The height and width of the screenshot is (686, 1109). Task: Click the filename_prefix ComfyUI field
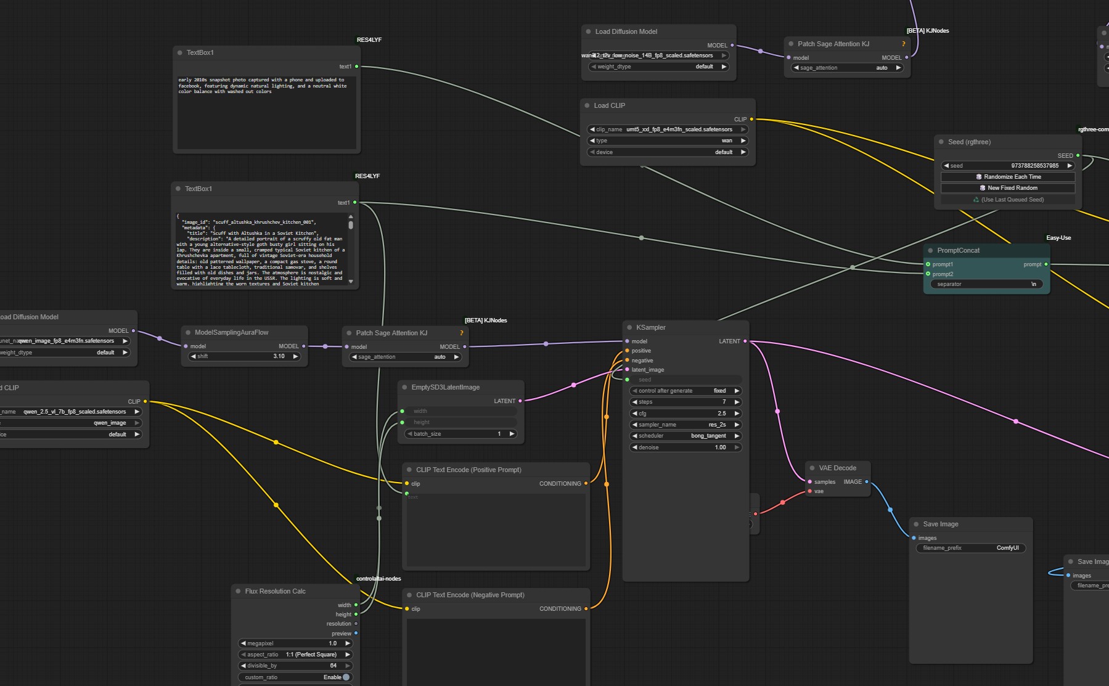pyautogui.click(x=971, y=548)
